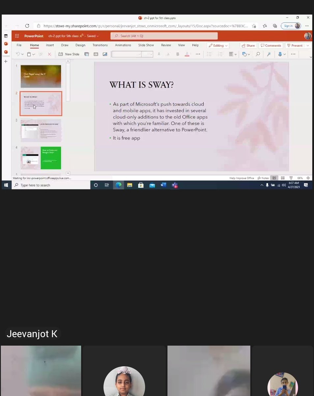Click the Paste clipboard icon
Image resolution: width=314 pixels, height=396 pixels.
tap(29, 54)
